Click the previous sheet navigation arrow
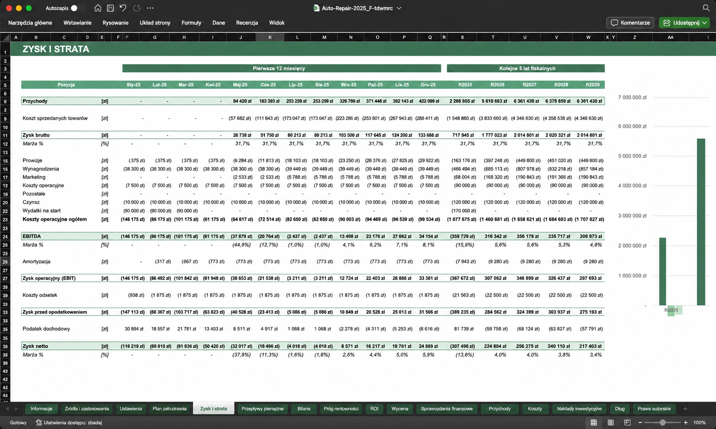Image resolution: width=716 pixels, height=429 pixels. (x=7, y=409)
